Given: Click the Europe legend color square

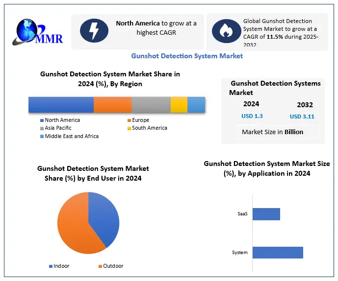Looking at the screenshot, I should point(129,120).
